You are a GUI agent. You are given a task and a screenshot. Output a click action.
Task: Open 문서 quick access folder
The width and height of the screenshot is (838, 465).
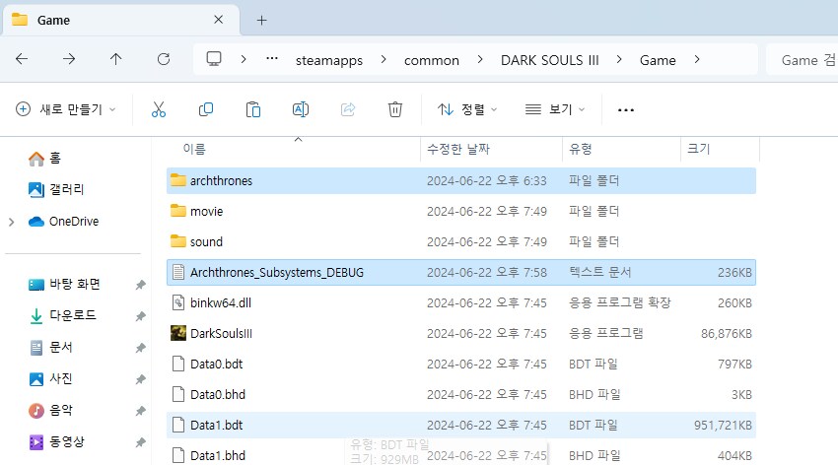point(50,347)
